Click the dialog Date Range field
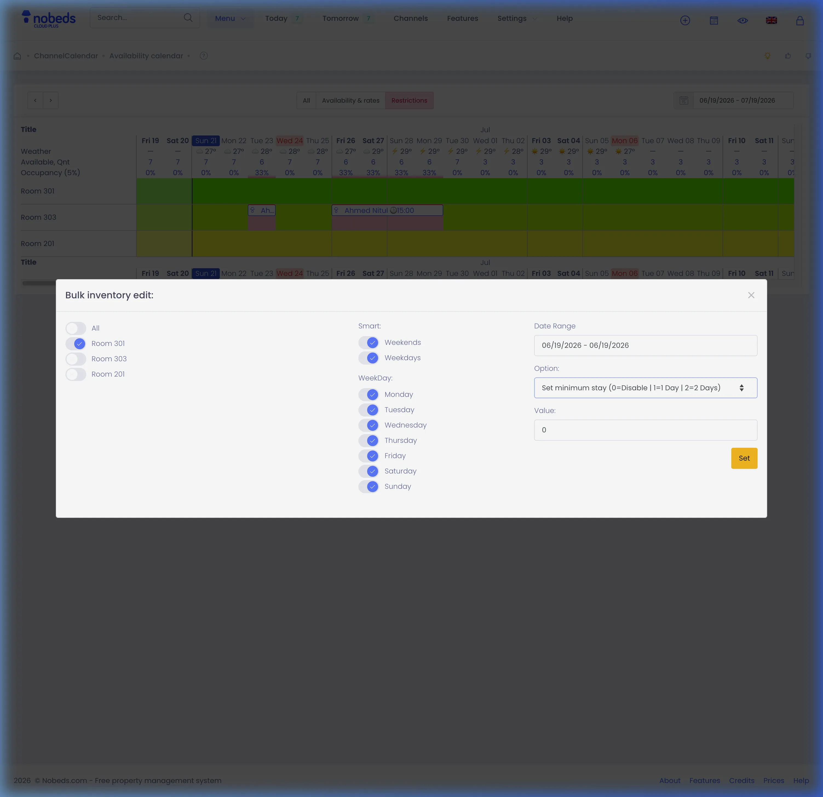This screenshot has width=823, height=797. [645, 345]
